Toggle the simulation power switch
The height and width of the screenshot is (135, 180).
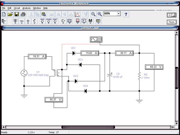[171, 15]
